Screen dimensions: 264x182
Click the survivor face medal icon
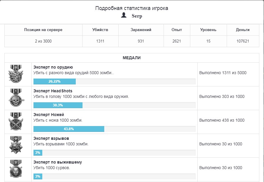16,169
